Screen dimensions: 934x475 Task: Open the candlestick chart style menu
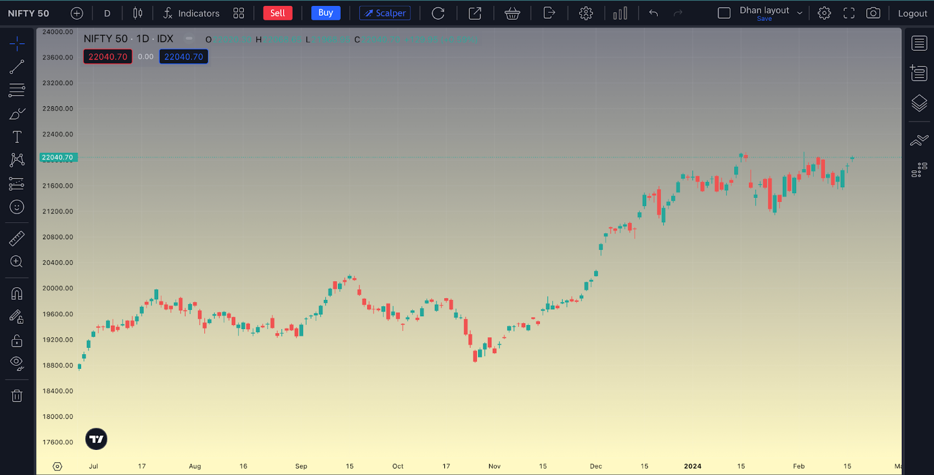coord(138,13)
